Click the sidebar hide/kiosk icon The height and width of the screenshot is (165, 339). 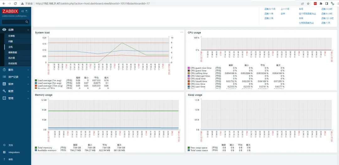[x=27, y=11]
